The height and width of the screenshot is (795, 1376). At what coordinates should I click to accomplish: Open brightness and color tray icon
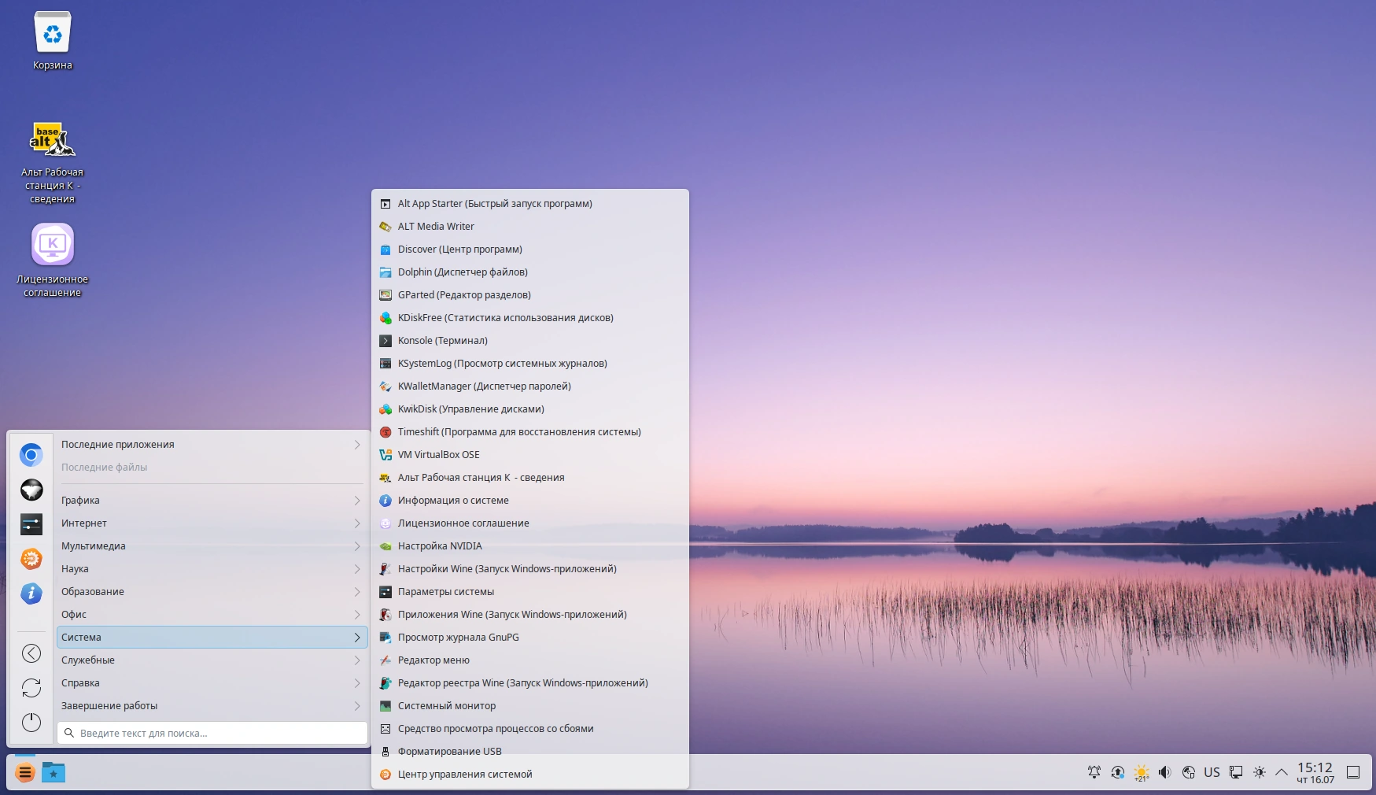point(1260,772)
